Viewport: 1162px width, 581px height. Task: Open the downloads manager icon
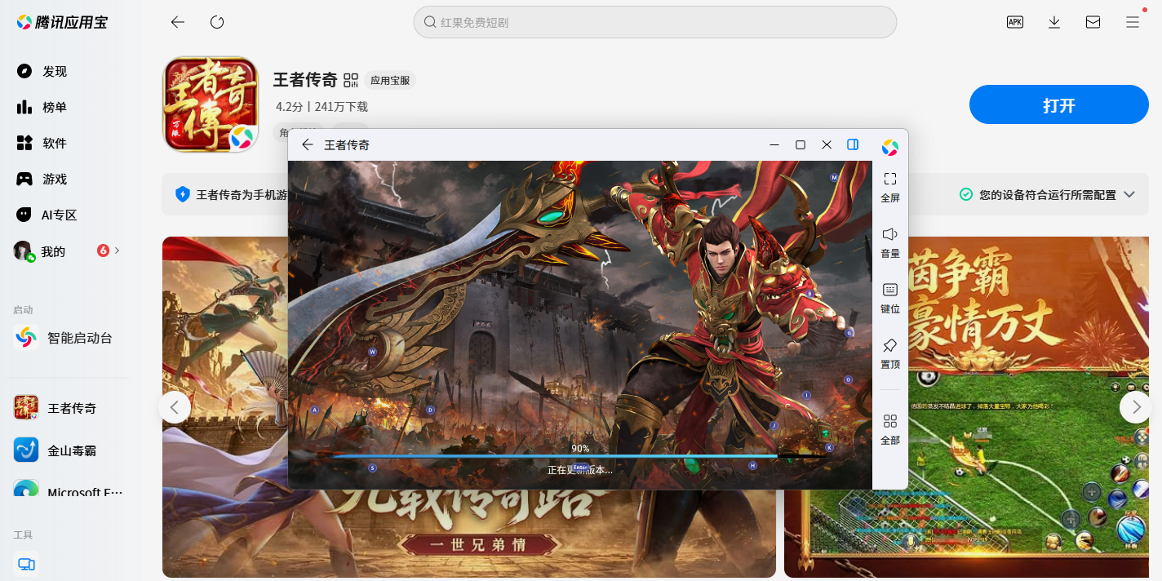pos(1053,22)
